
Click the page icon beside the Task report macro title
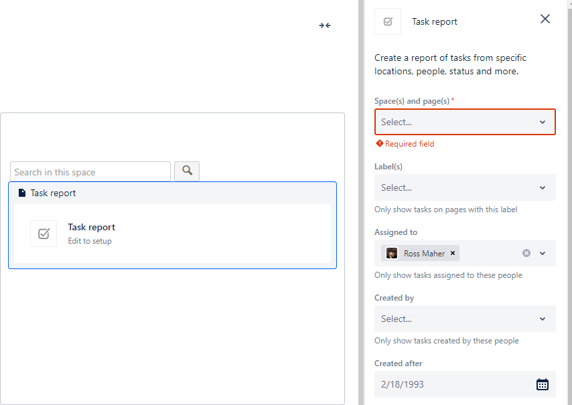click(x=22, y=193)
